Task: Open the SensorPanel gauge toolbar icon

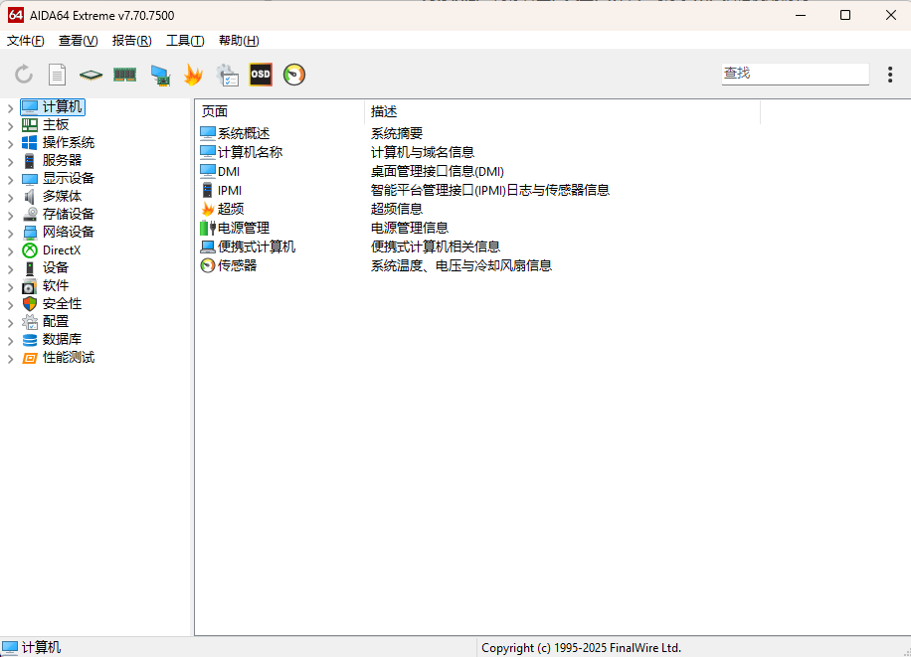Action: point(294,75)
